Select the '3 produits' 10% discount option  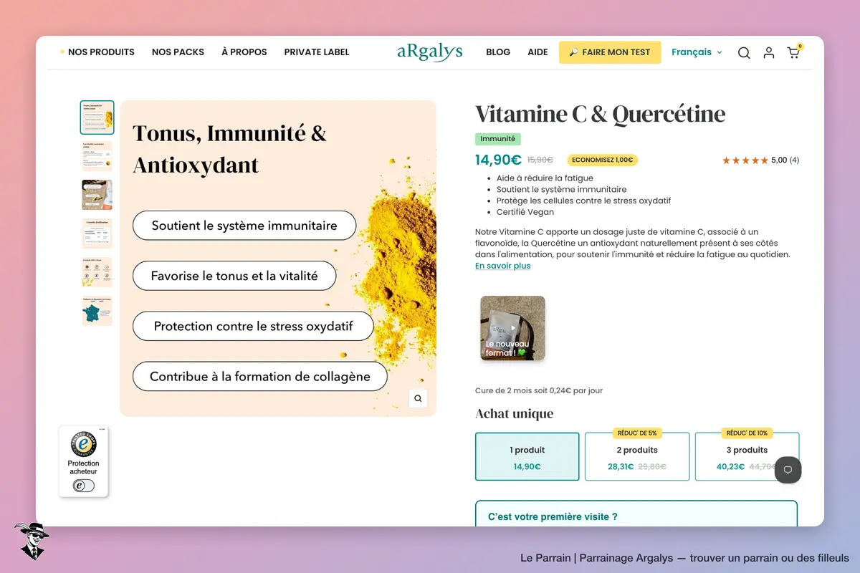click(747, 457)
